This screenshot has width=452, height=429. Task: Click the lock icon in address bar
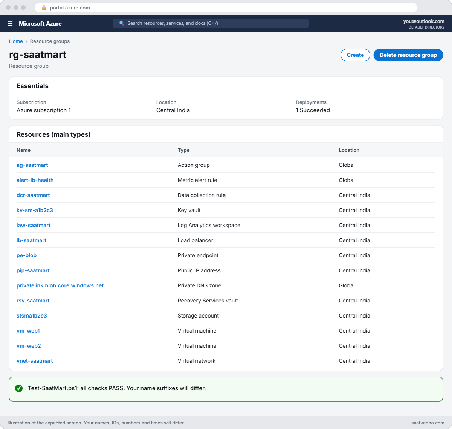point(44,8)
